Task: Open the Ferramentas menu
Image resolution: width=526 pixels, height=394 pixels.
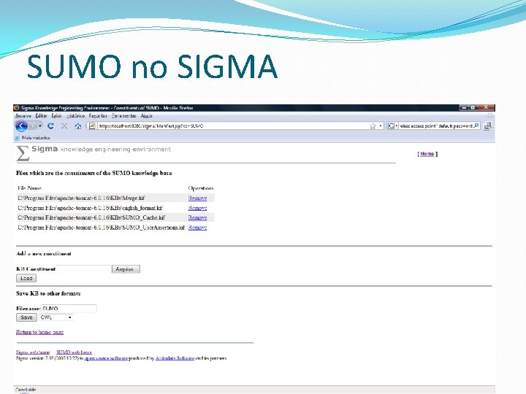Action: pyautogui.click(x=123, y=115)
